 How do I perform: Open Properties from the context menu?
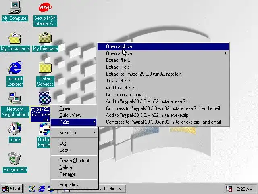pyautogui.click(x=74, y=185)
